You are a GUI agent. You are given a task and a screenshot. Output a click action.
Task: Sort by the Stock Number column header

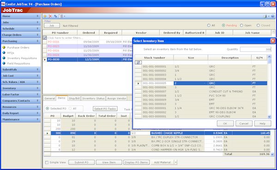[x=154, y=58]
